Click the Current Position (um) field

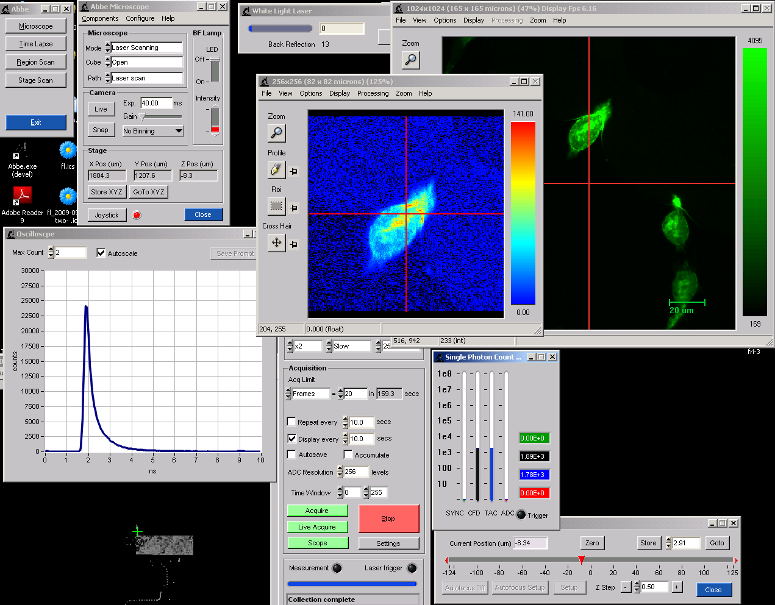(x=530, y=543)
